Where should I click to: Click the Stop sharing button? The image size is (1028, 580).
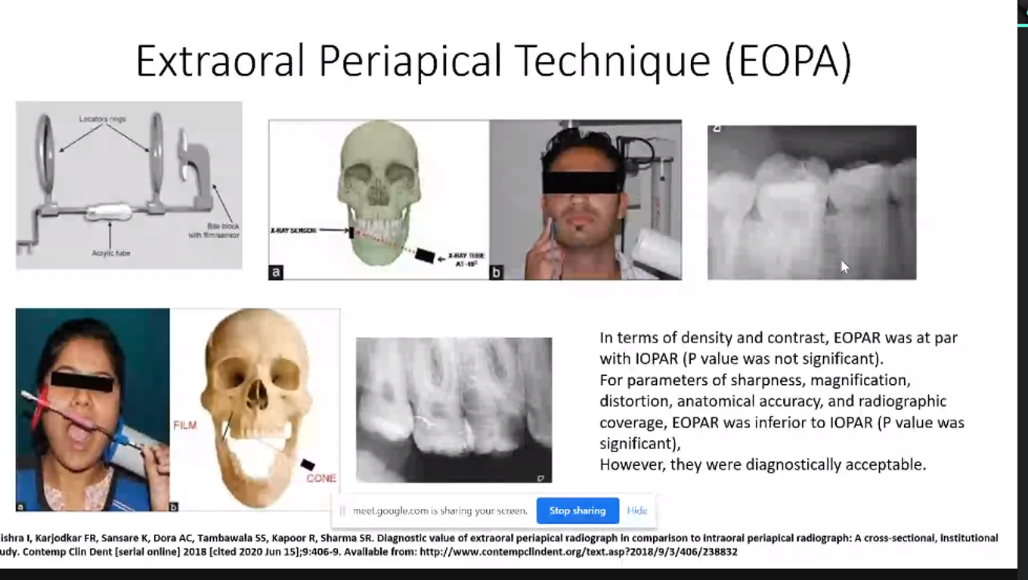577,510
